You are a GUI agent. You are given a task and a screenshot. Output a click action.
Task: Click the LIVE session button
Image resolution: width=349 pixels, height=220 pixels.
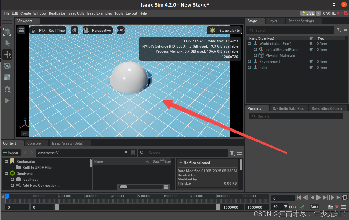[x=308, y=13]
